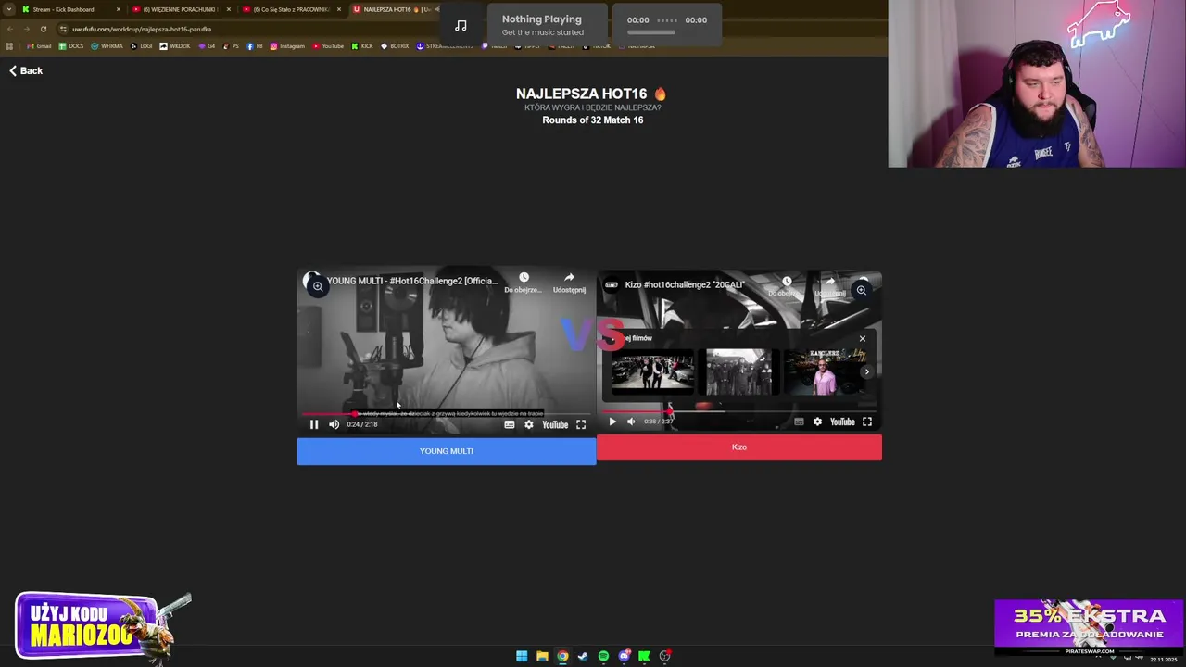Seek the YOUNG MULTI video progress bar

[x=446, y=414]
